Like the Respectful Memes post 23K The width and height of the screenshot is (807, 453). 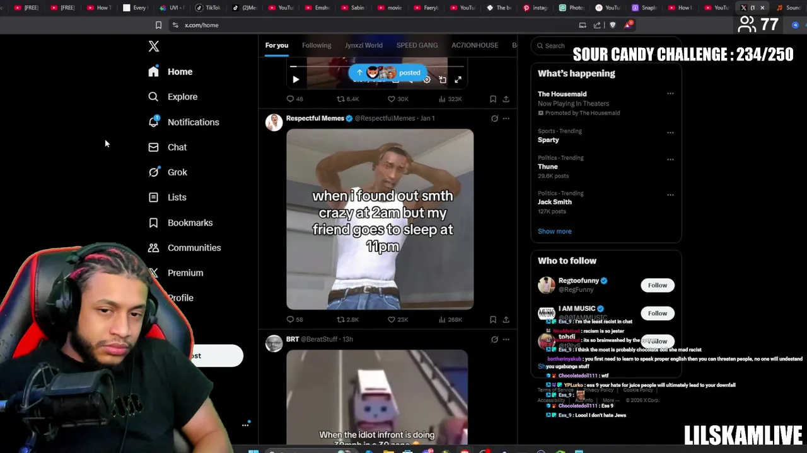398,320
